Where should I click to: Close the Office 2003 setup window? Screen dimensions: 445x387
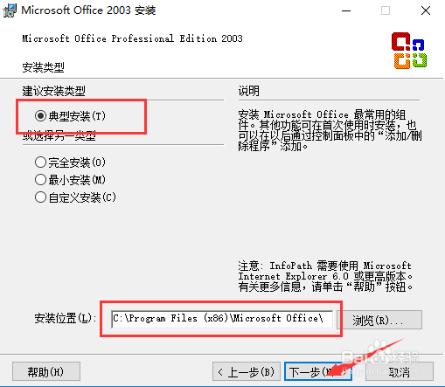pyautogui.click(x=426, y=11)
